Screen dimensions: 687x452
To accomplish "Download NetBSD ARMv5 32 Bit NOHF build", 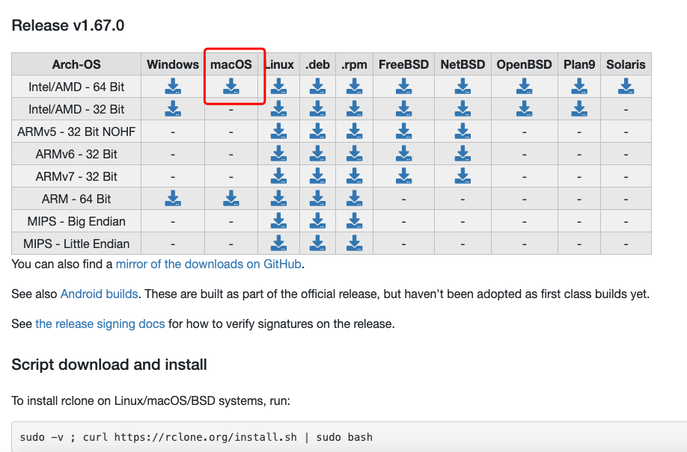I will pos(462,131).
